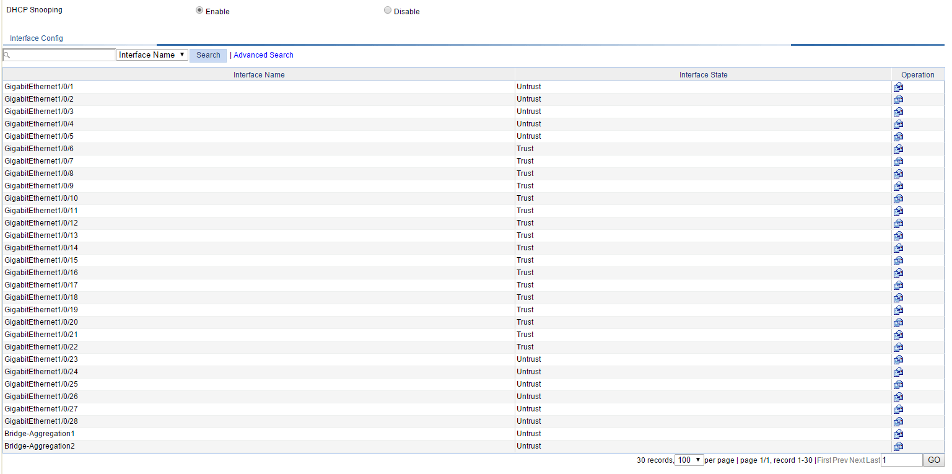
Task: Click the operation icon for Bridge-Aggregation1
Action: [898, 434]
